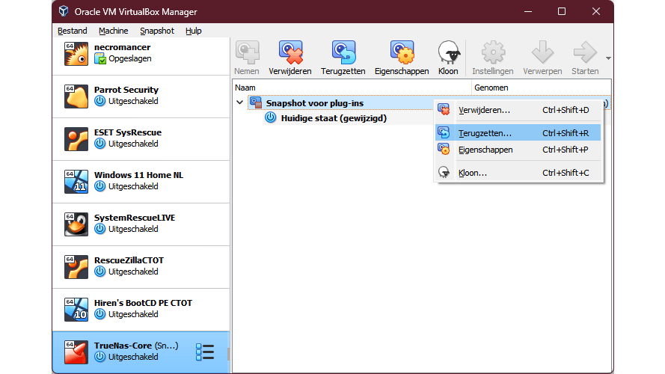The width and height of the screenshot is (665, 374).
Task: Click the Starten arrow toolbar icon
Action: tap(585, 52)
